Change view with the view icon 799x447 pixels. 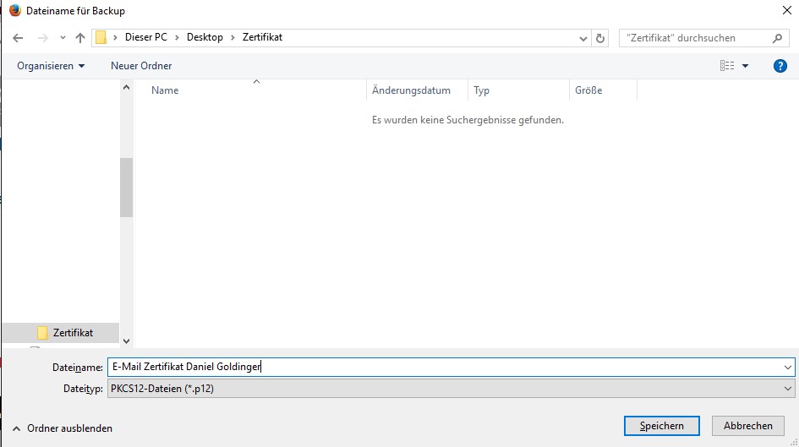pyautogui.click(x=727, y=66)
